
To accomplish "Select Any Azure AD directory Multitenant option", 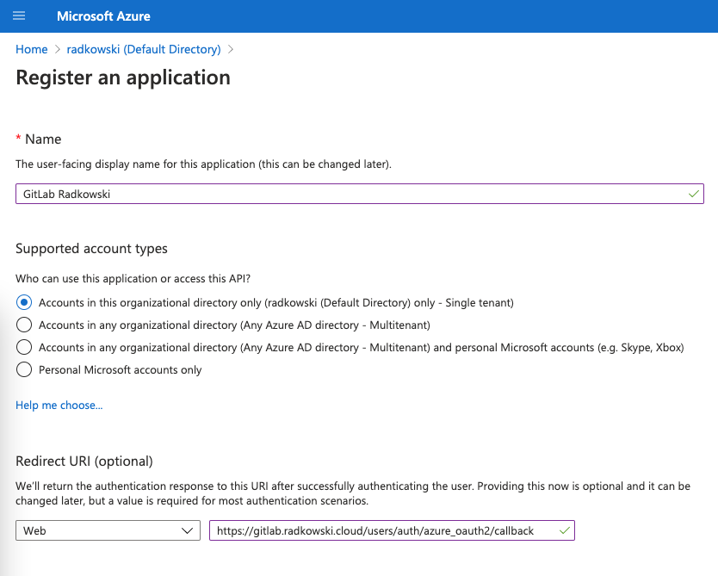I will [x=24, y=325].
